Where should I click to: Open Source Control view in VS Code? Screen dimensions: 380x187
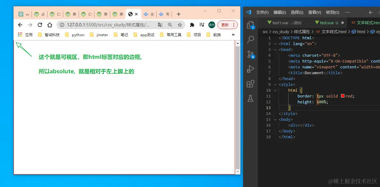pos(250,54)
